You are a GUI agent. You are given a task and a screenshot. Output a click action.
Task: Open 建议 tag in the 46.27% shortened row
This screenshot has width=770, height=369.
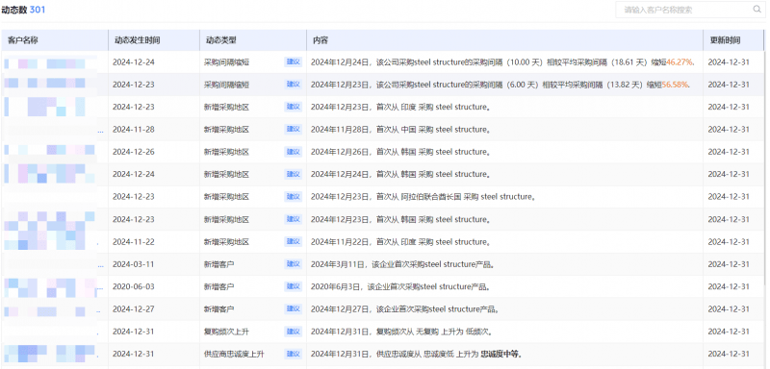(294, 62)
